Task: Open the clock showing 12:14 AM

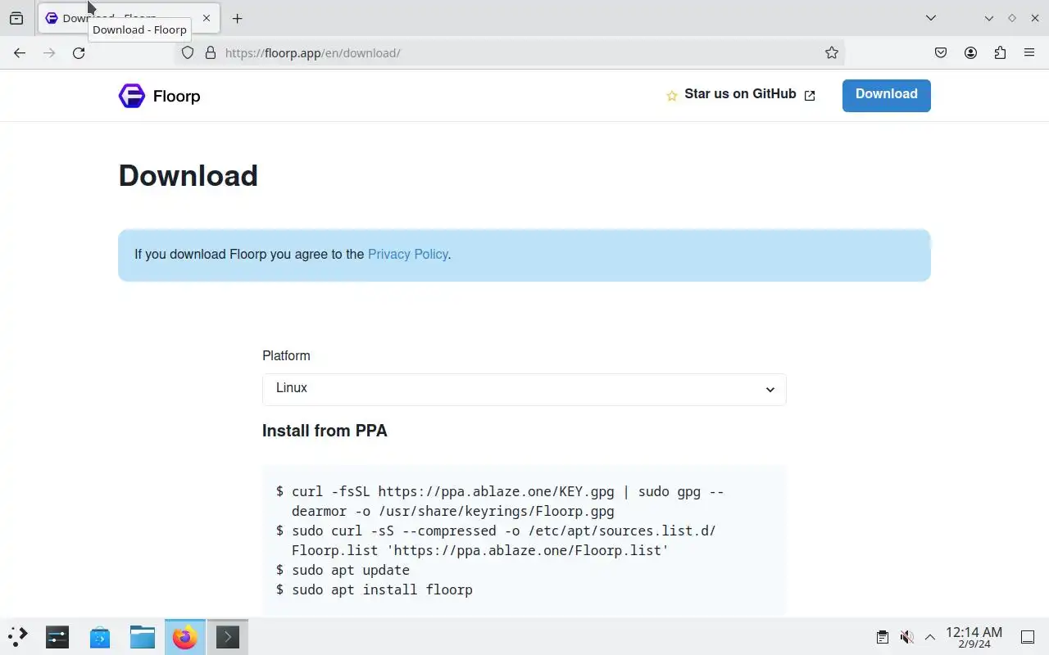Action: click(974, 637)
